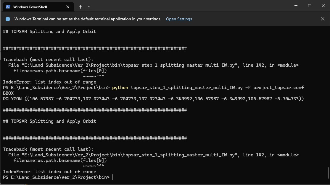Viewport: 330px width, 185px height.
Task: Maximize the Windows Terminal window
Action: coord(309,6)
